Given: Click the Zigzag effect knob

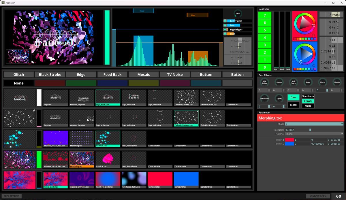Looking at the screenshot, I should (279, 98).
